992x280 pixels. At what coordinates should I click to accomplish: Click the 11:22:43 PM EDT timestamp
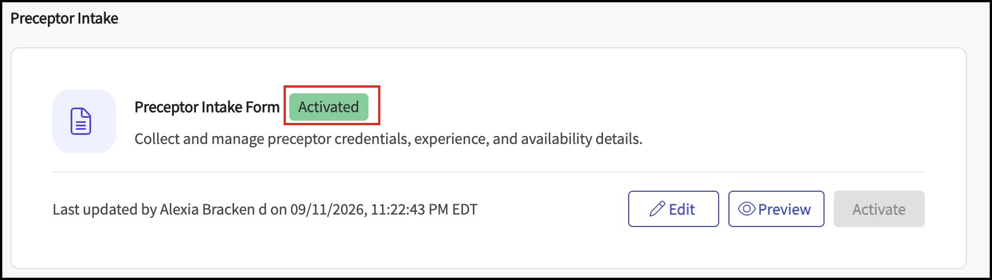[424, 209]
